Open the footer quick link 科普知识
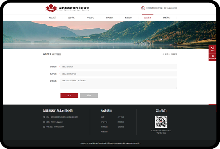220x149 pixels. (104, 127)
